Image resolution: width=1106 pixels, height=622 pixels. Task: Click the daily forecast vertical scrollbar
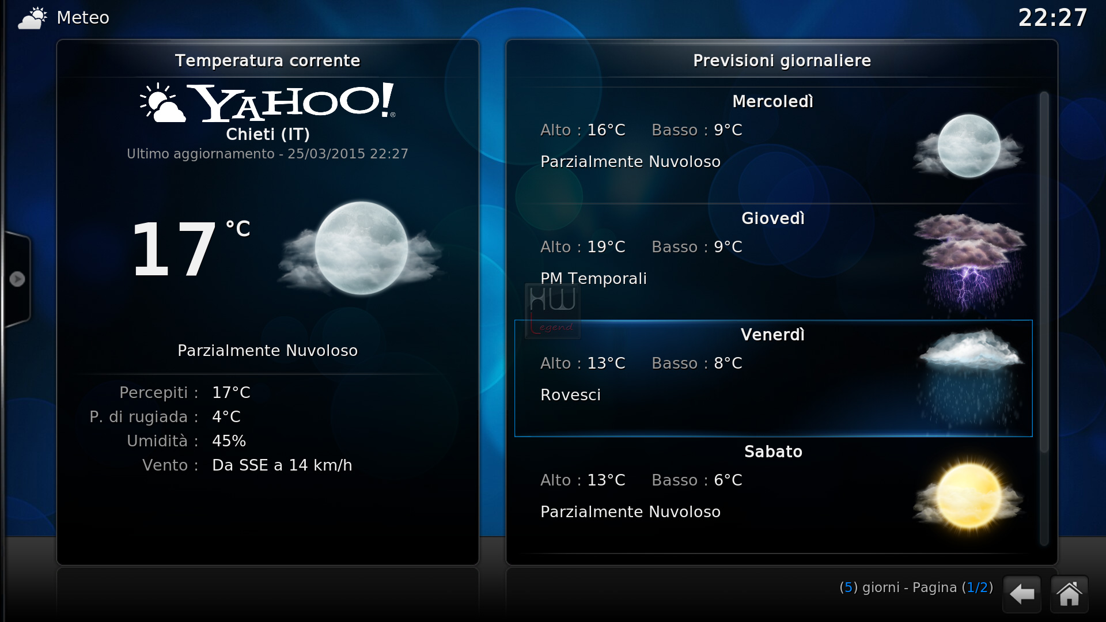click(x=1044, y=318)
